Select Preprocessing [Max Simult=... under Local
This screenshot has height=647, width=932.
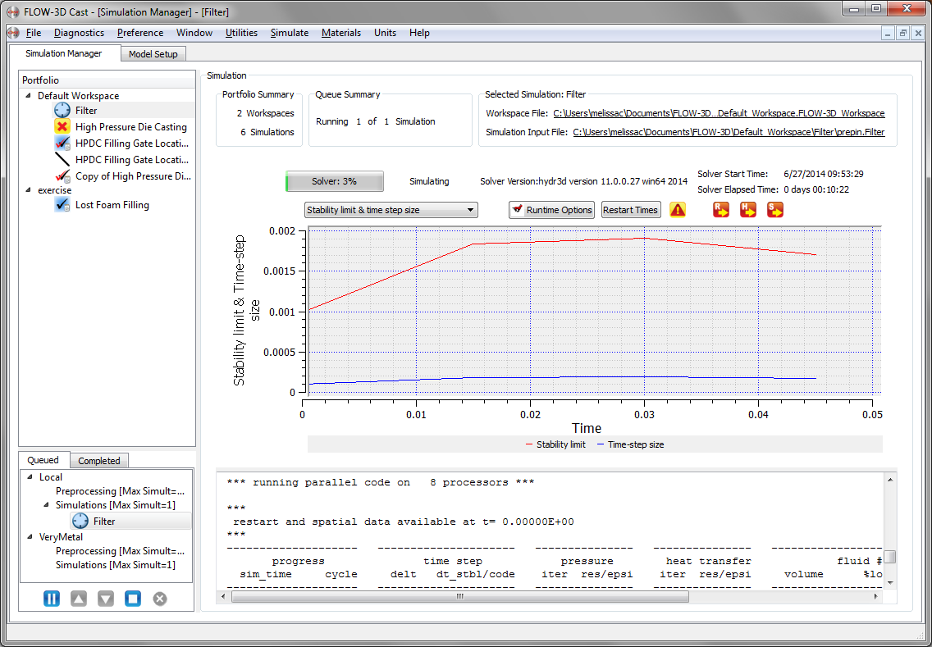click(x=120, y=491)
